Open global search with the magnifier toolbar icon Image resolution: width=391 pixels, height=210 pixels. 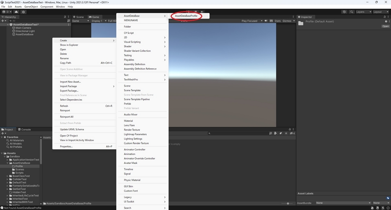[352, 12]
